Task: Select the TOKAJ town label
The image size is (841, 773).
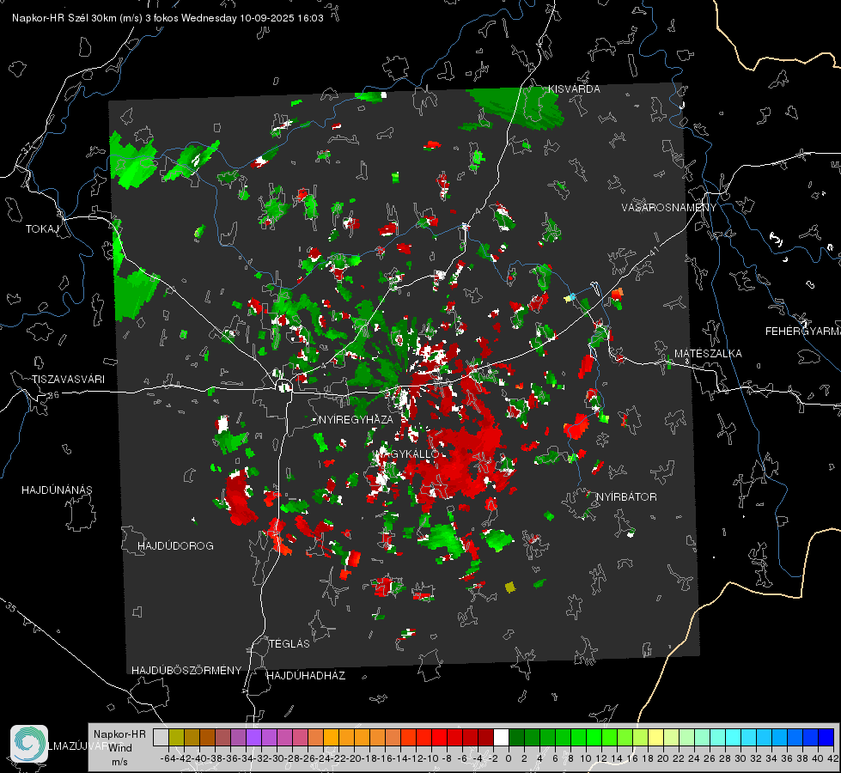Action: (42, 229)
